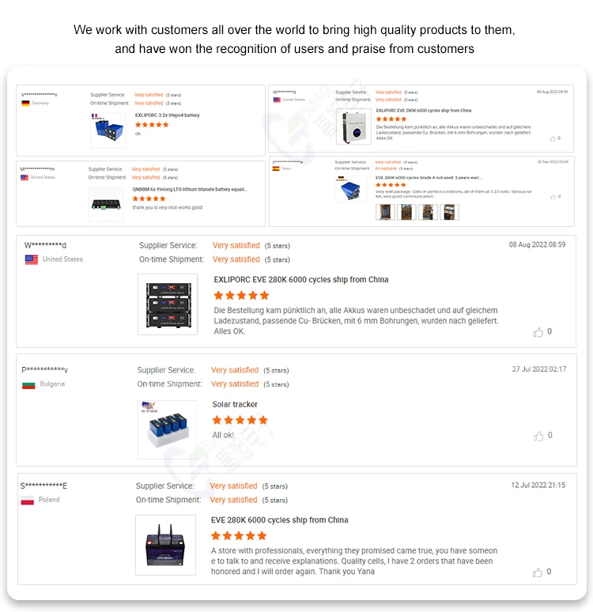Click the United States flag beside W*********d
Image resolution: width=593 pixels, height=612 pixels.
tap(31, 259)
